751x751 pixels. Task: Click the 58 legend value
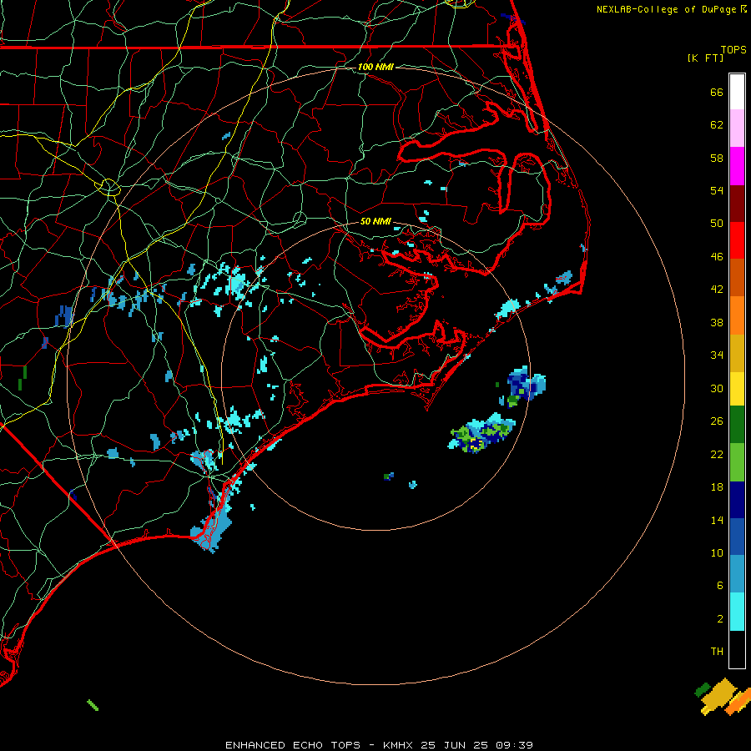[717, 158]
